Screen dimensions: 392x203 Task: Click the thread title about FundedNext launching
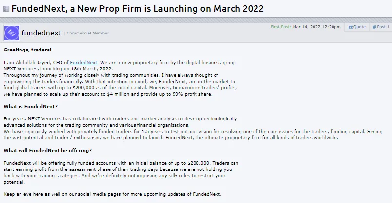(x=137, y=9)
